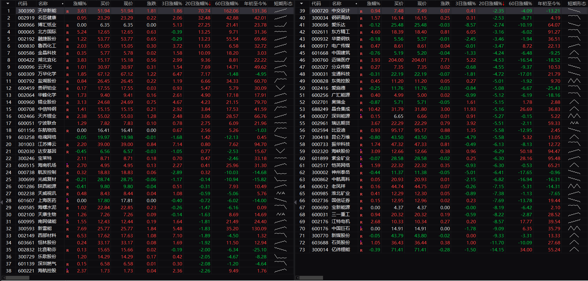
Task: Collapse panel using left edge arrow handle
Action: tap(2, 202)
